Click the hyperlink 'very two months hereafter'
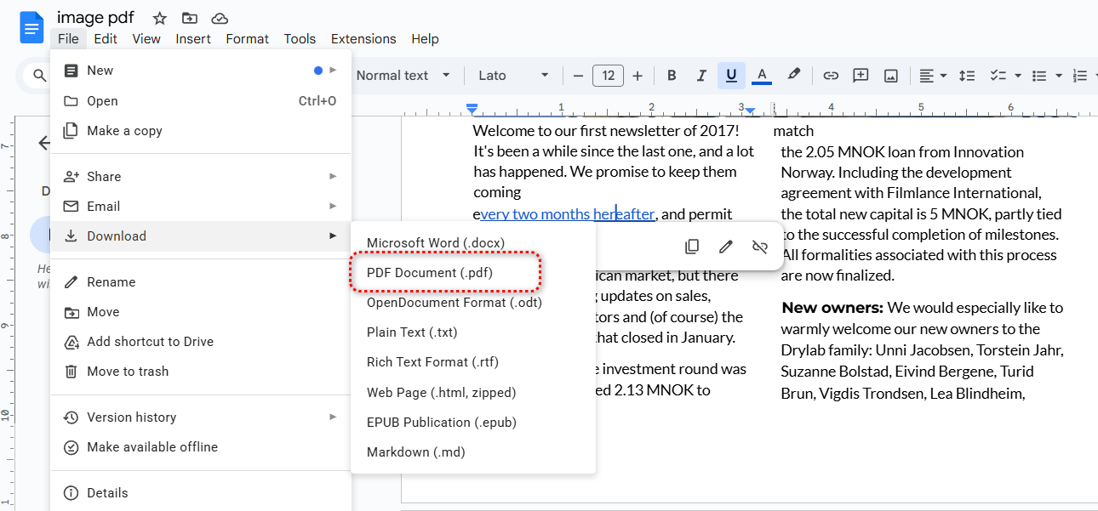Image resolution: width=1098 pixels, height=511 pixels. pos(568,214)
